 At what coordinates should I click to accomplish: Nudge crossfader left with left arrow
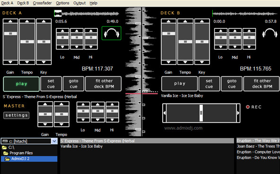point(165,113)
